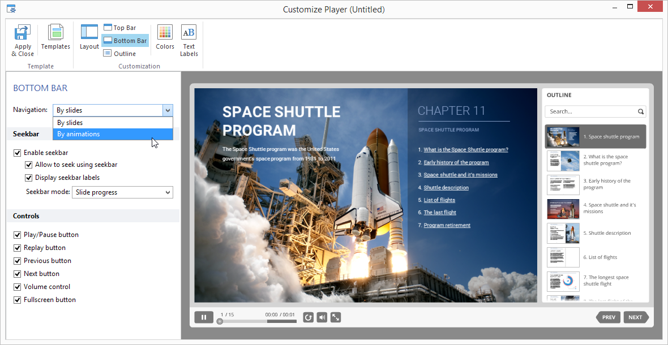The height and width of the screenshot is (345, 668).
Task: Toggle fullscreen in the player
Action: point(336,317)
